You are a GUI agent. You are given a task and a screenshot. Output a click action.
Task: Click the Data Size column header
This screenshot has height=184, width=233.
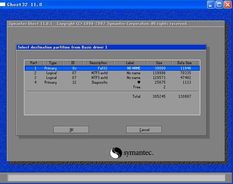pyautogui.click(x=185, y=63)
